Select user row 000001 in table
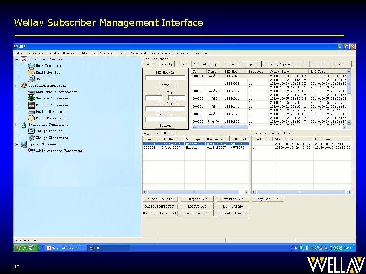Viewport: 366px width, 274px height. coord(269,76)
